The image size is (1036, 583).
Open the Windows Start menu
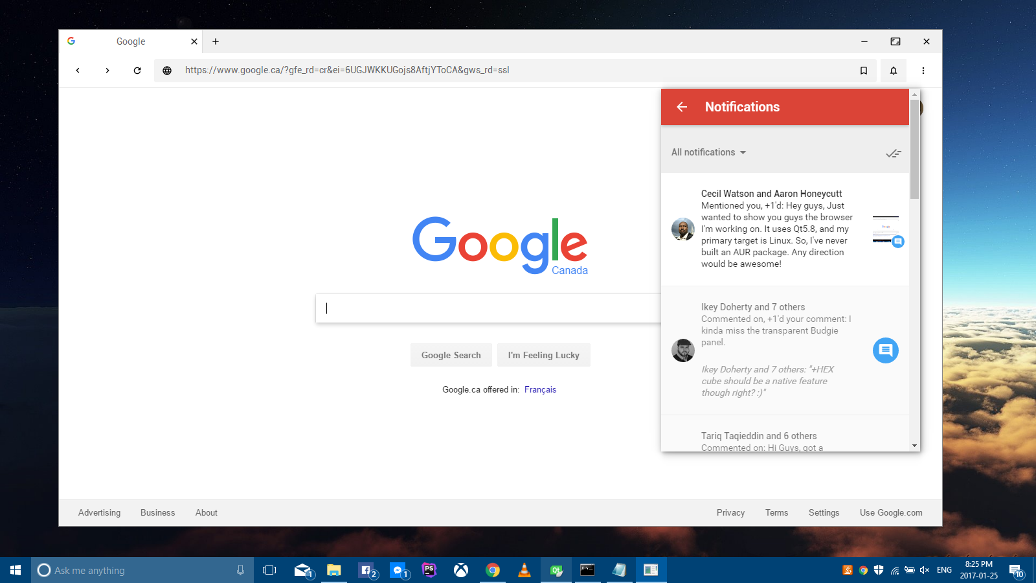[16, 570]
